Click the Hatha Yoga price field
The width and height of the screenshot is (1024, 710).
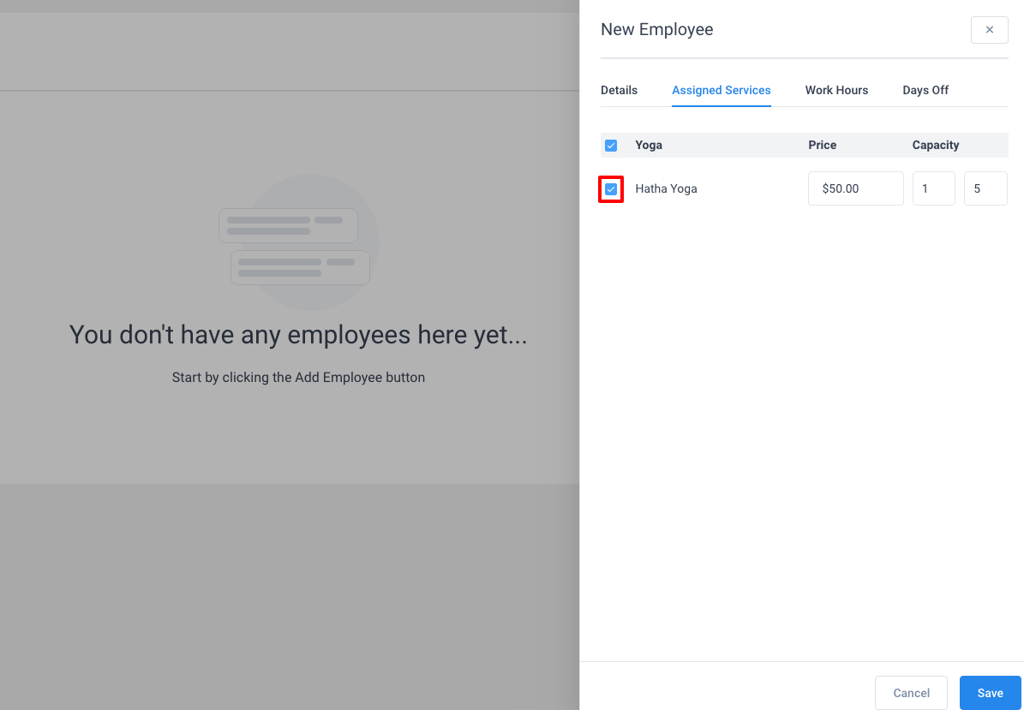click(855, 188)
